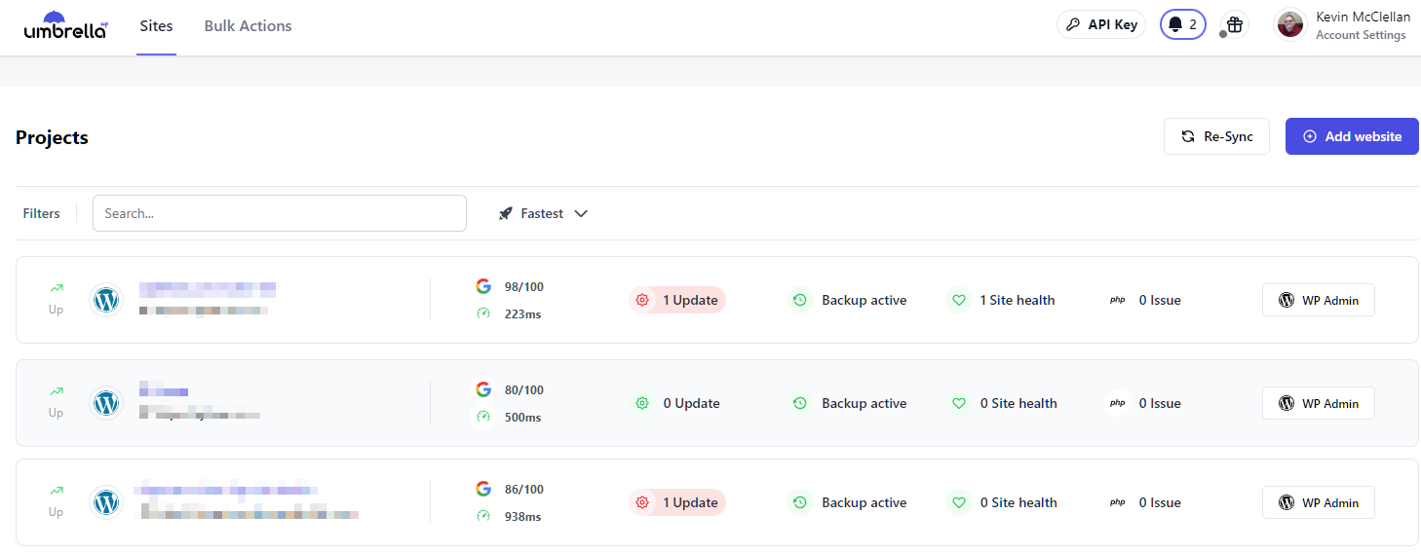
Task: Open the Bulk Actions tab
Action: [x=248, y=26]
